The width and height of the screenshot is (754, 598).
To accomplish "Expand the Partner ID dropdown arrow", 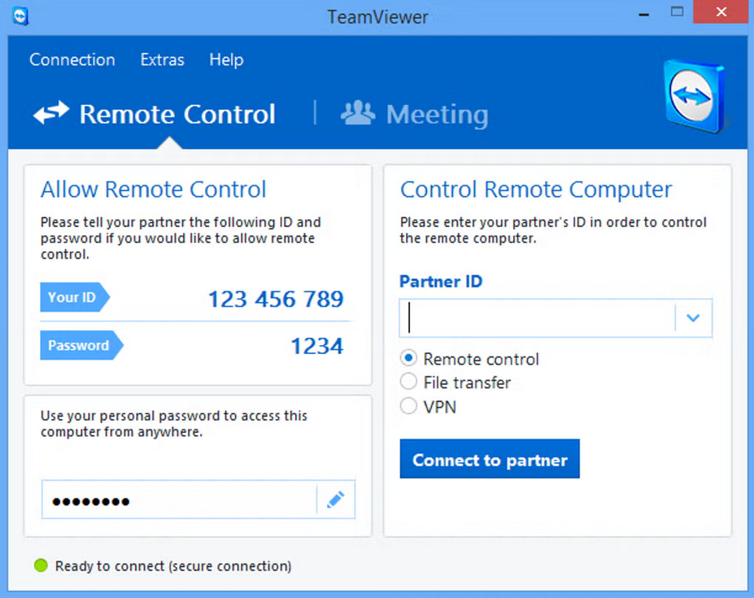I will click(x=693, y=317).
